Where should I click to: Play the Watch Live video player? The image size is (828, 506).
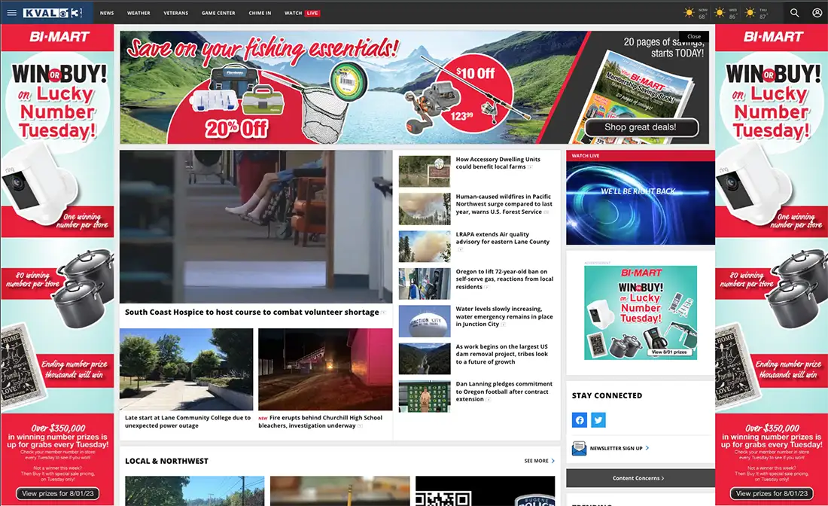[641, 203]
